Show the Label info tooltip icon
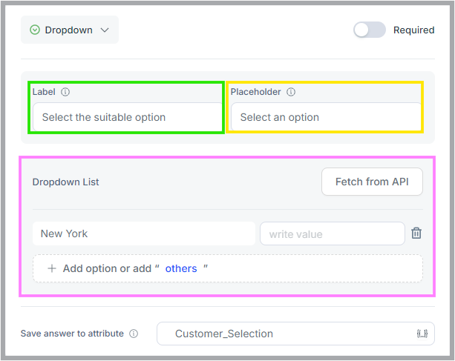 point(65,92)
